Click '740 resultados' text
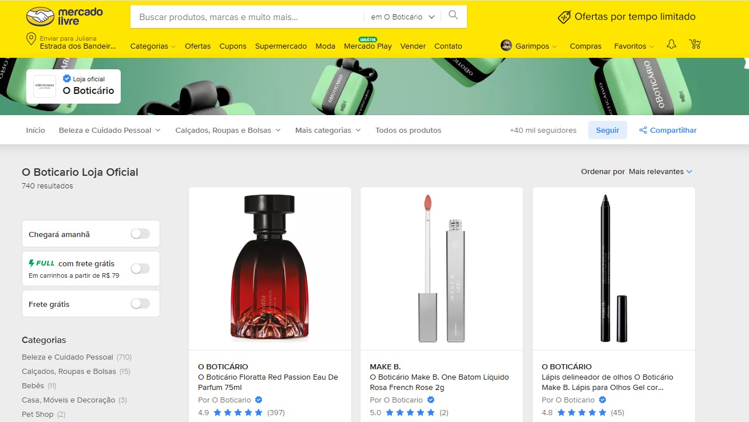The height and width of the screenshot is (422, 749). coord(47,186)
